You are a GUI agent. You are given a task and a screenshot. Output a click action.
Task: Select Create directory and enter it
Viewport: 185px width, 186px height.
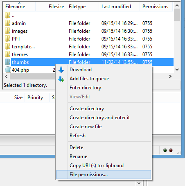(99, 118)
